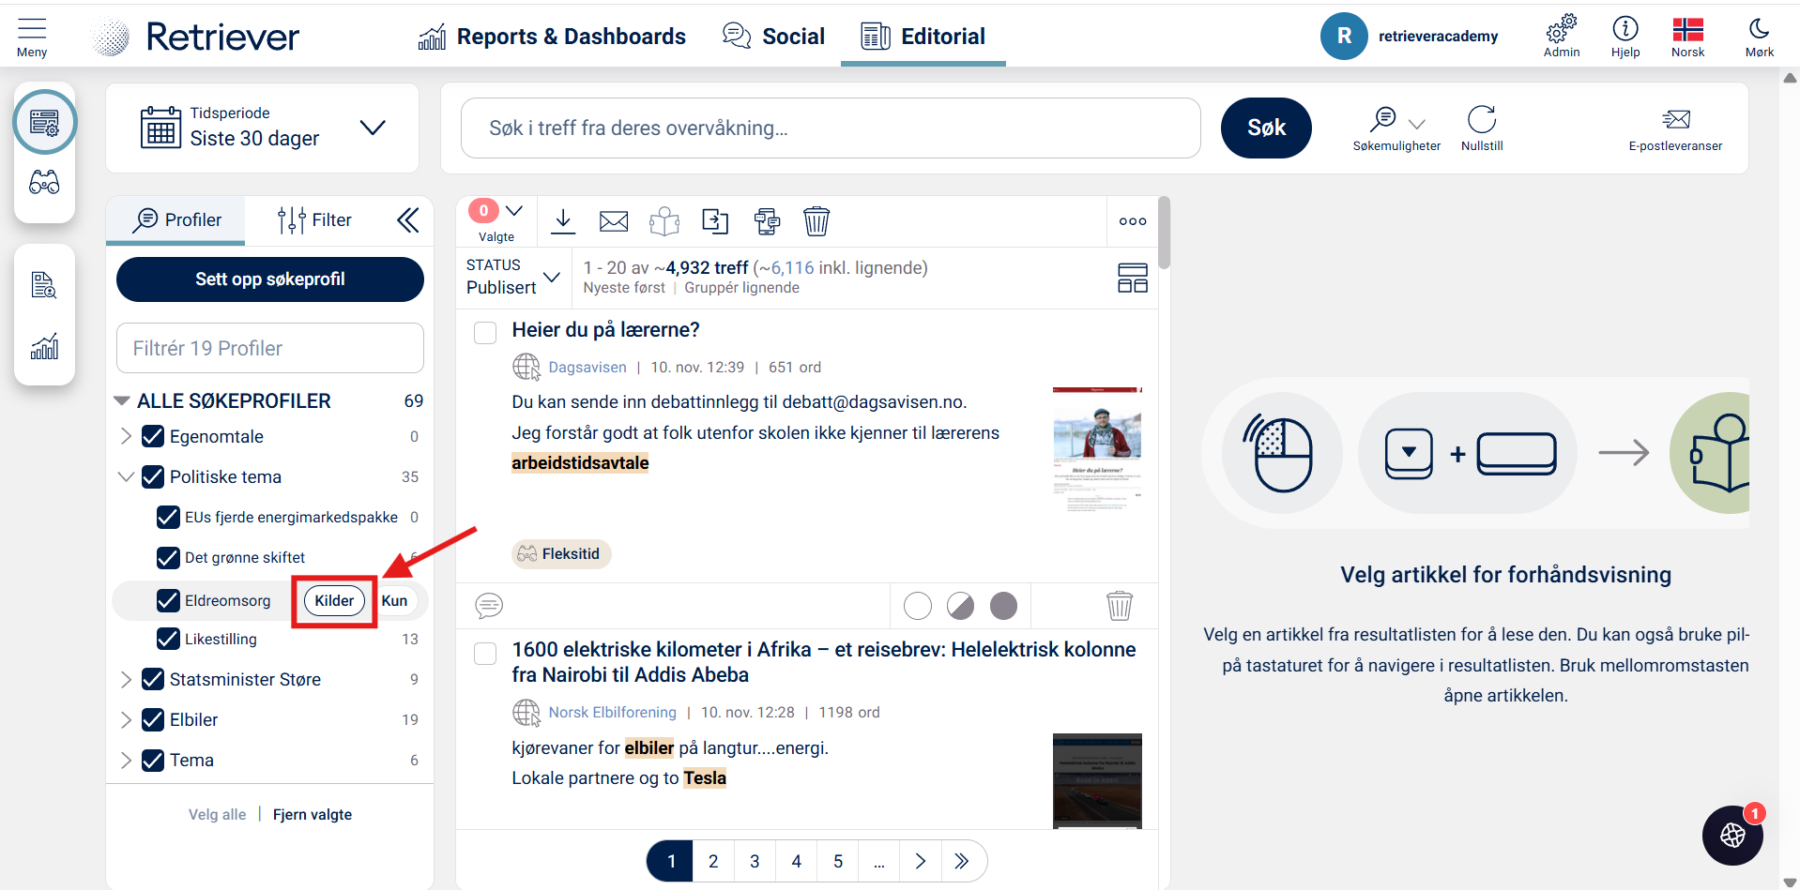Click the Kilder button on Eldreomsorg
1800x890 pixels.
[334, 601]
